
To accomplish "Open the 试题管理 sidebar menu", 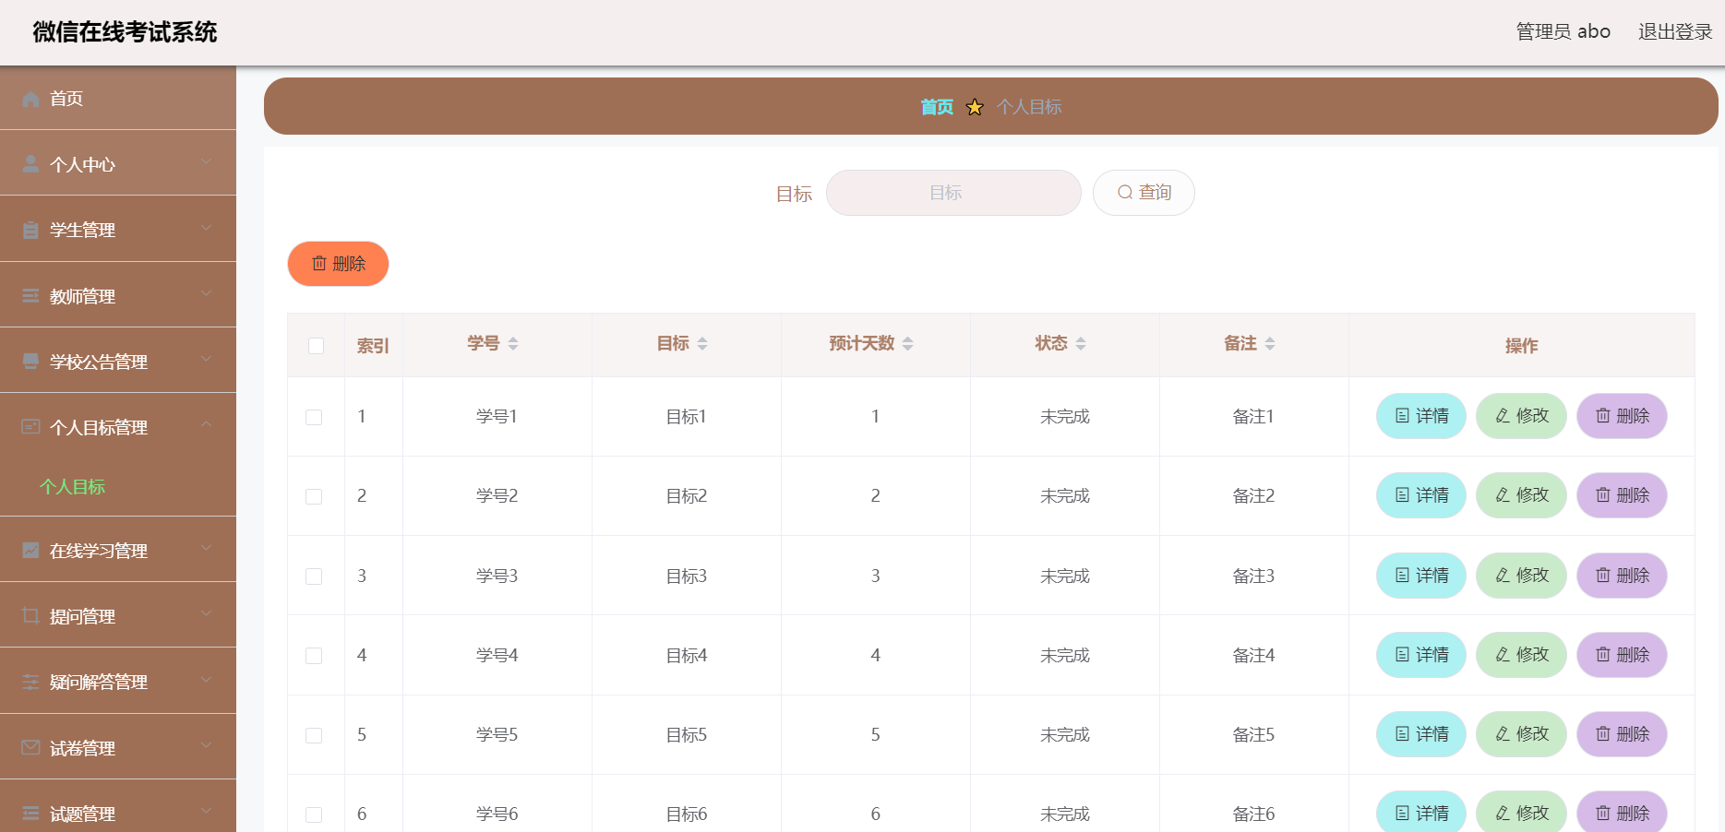I will click(x=118, y=807).
